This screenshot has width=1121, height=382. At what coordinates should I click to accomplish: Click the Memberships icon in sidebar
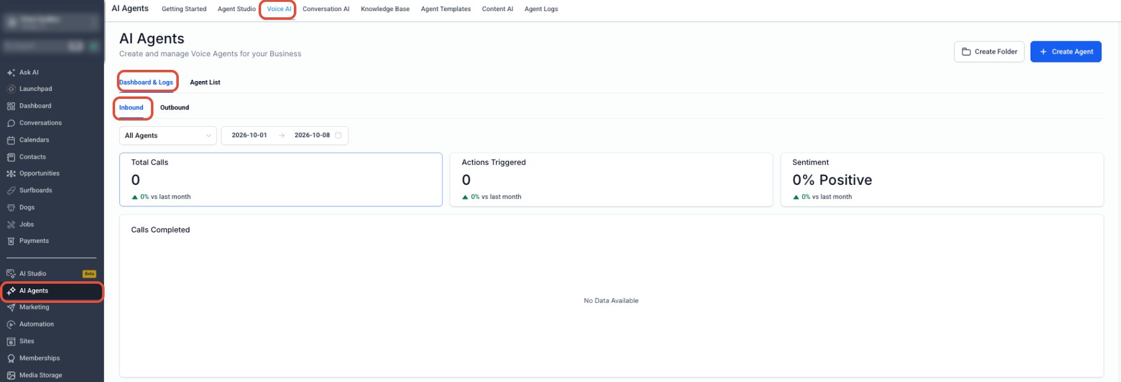[11, 359]
